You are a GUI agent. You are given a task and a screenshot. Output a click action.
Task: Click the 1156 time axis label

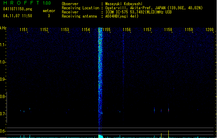click(x=127, y=30)
